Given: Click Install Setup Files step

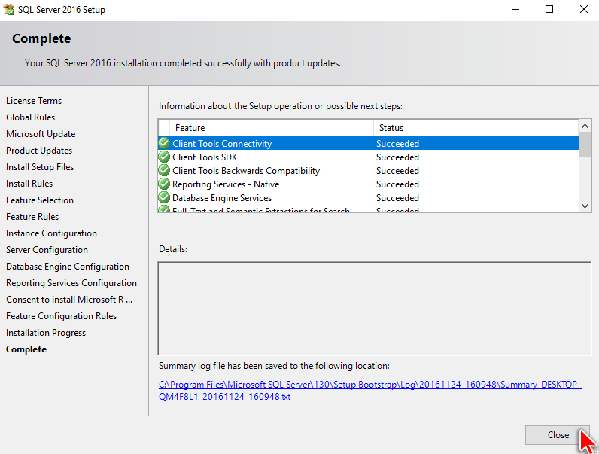Looking at the screenshot, I should pyautogui.click(x=40, y=167).
